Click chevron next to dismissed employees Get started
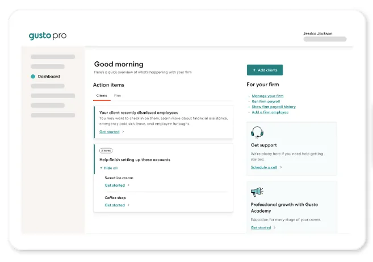The height and width of the screenshot is (262, 373). 123,132
